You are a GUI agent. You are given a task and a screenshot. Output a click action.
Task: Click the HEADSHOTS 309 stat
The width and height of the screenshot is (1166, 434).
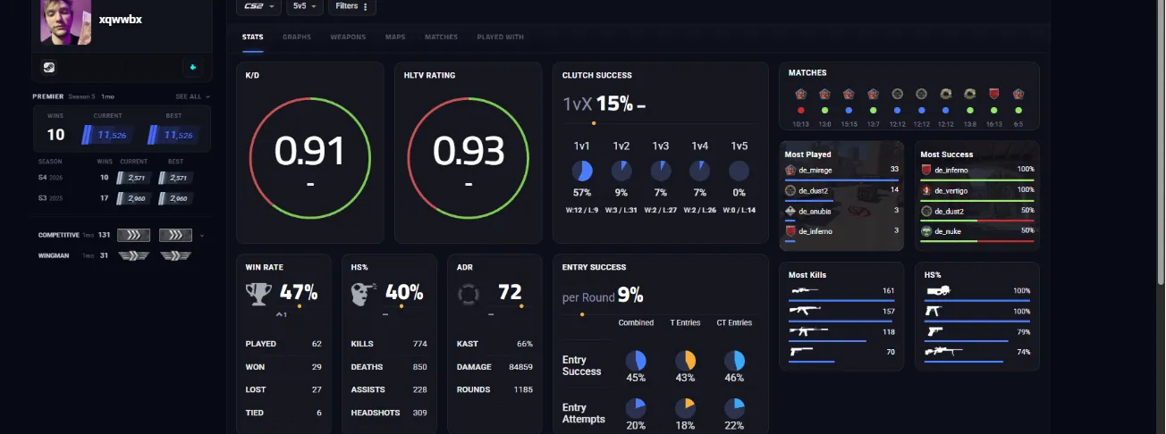pos(389,413)
